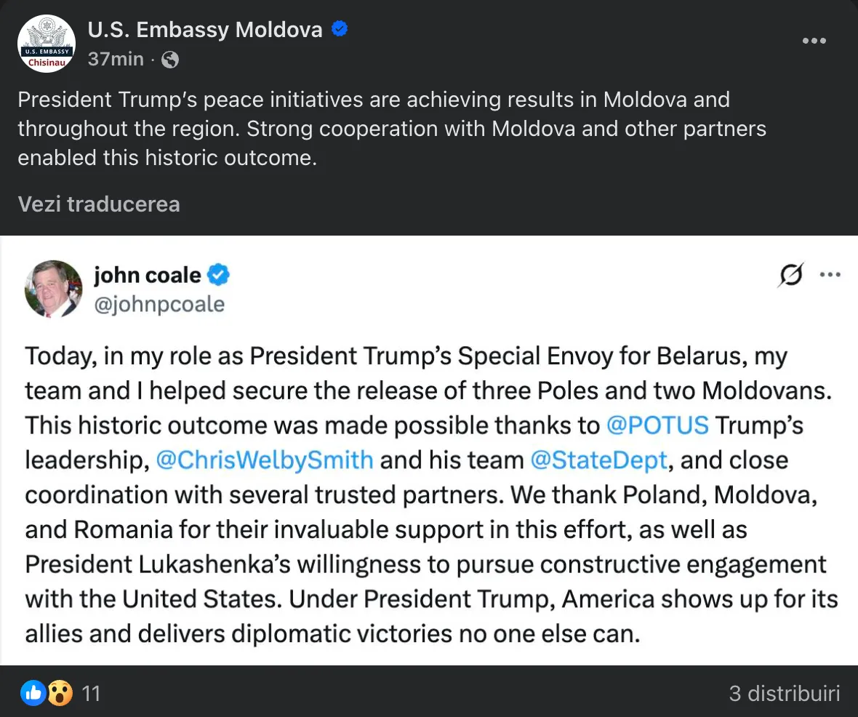
Task: Open the 3 distribuiri shares list
Action: [x=784, y=693]
